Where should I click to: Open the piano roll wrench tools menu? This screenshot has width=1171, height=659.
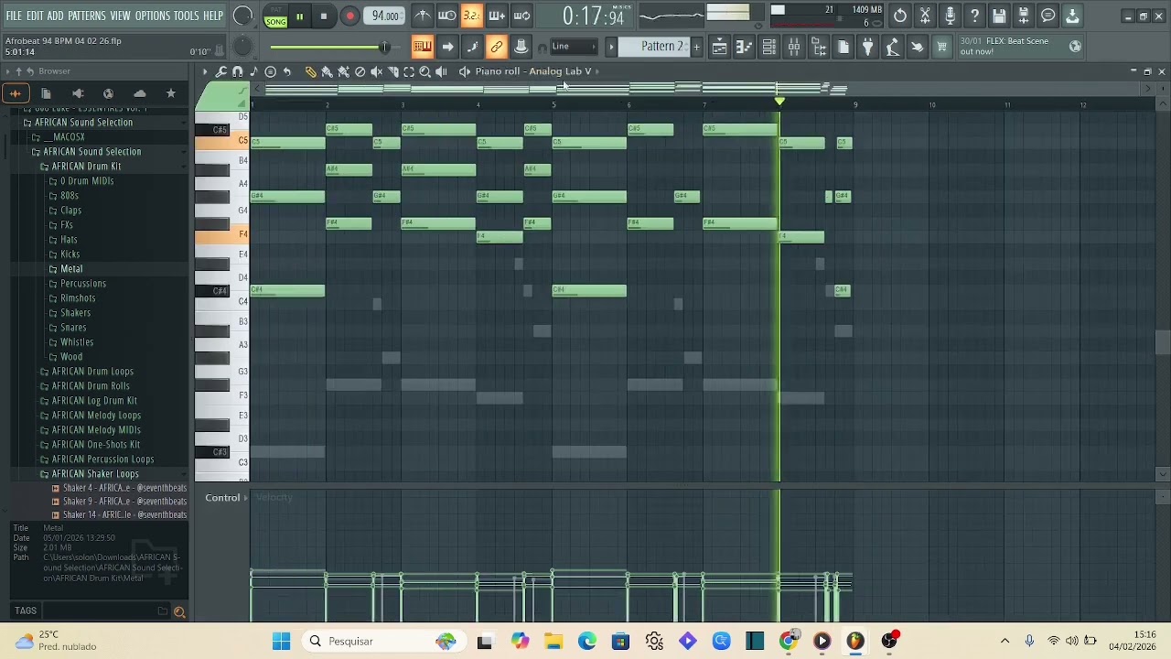(x=221, y=71)
